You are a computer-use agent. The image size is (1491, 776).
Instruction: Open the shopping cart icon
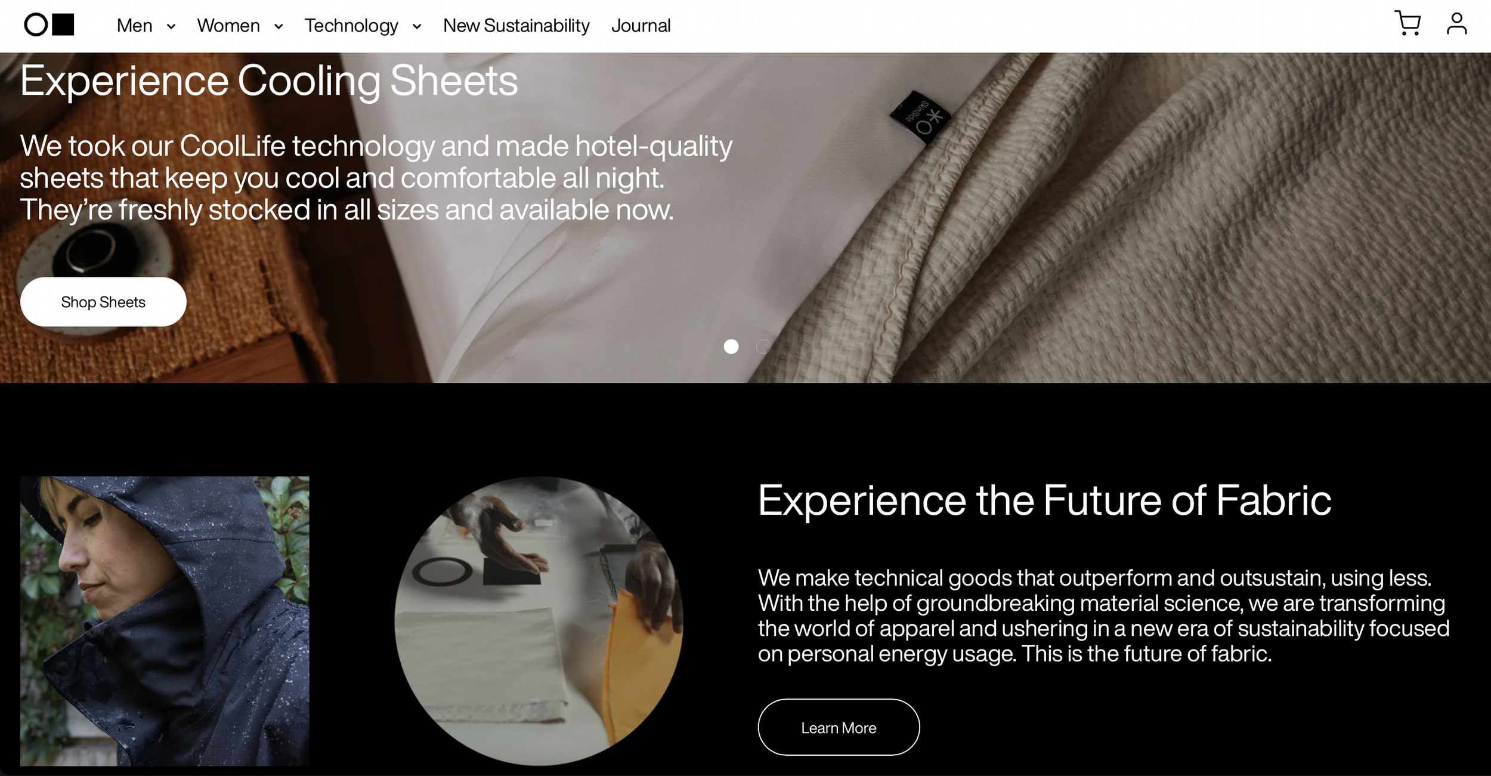pyautogui.click(x=1408, y=24)
